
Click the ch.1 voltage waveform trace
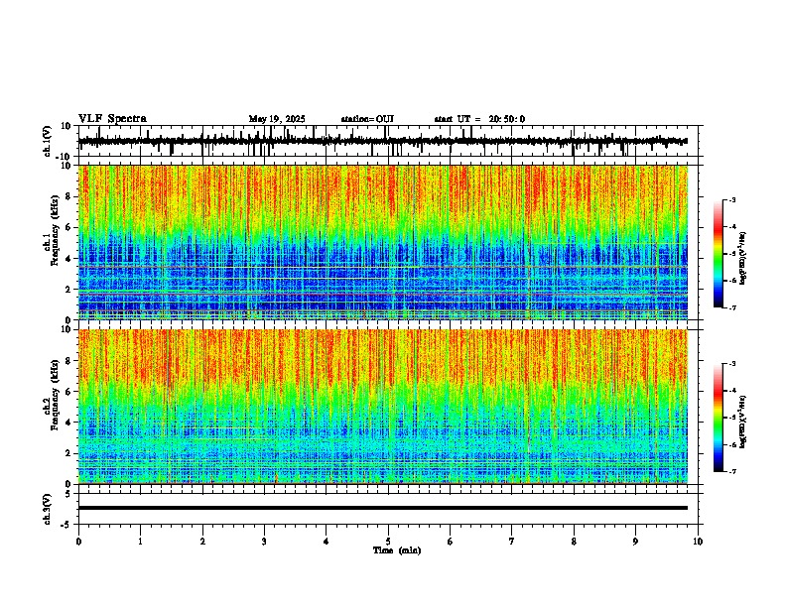(383, 142)
